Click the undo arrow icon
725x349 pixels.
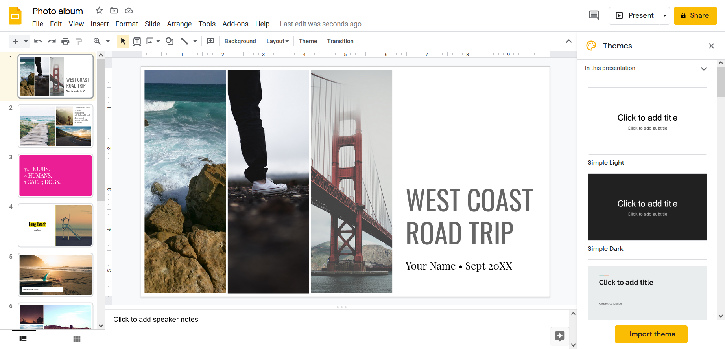[38, 41]
